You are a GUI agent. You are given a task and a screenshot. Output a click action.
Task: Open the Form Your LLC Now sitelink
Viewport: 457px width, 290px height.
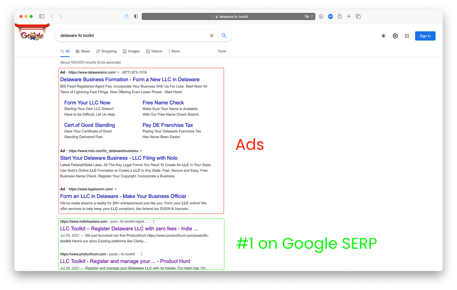pyautogui.click(x=87, y=103)
